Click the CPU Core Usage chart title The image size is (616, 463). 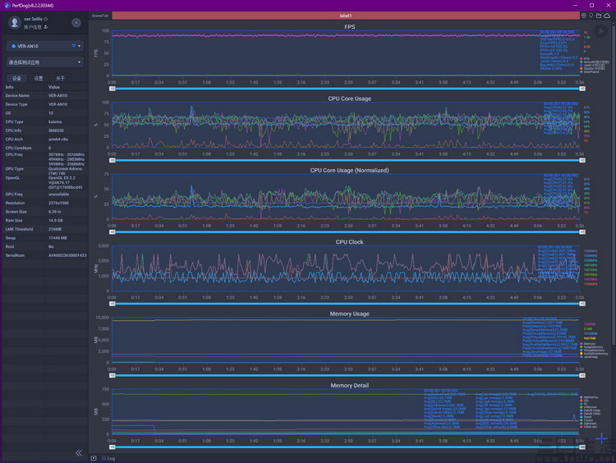pyautogui.click(x=350, y=99)
